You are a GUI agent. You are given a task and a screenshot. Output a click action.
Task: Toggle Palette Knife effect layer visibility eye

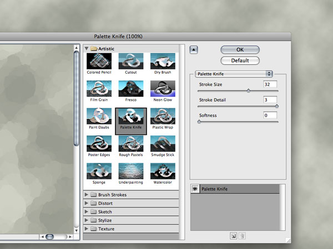coord(195,189)
